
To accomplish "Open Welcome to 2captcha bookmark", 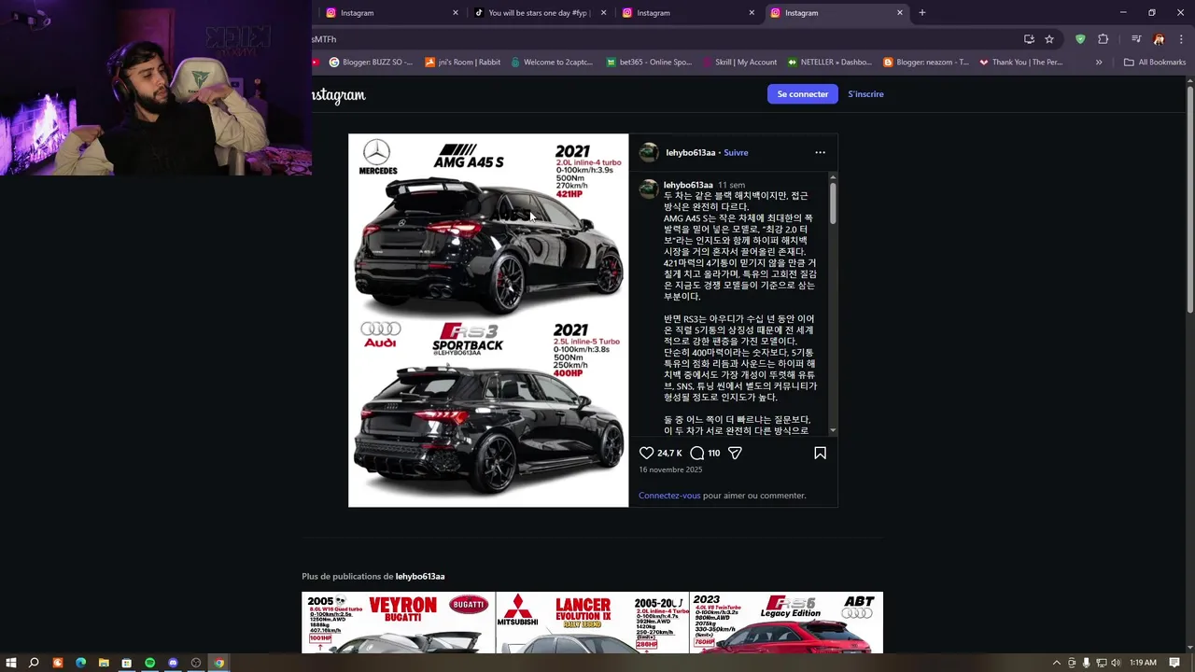I will tap(551, 63).
